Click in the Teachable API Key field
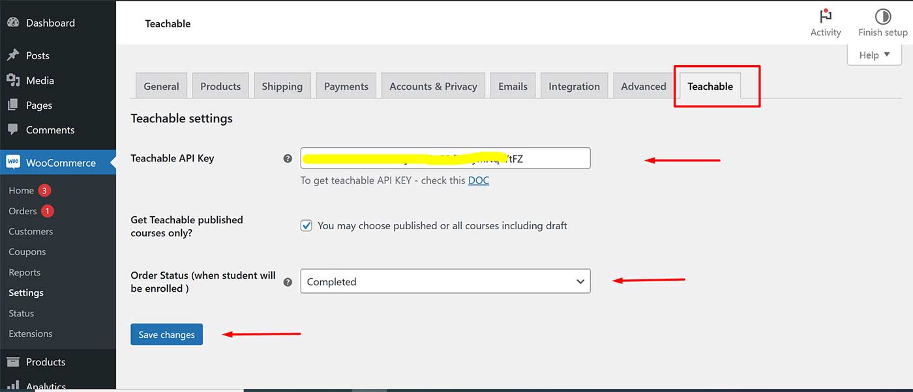The image size is (913, 392). point(445,158)
